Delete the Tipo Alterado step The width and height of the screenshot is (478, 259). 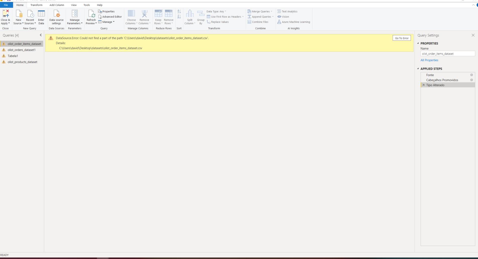coord(423,85)
